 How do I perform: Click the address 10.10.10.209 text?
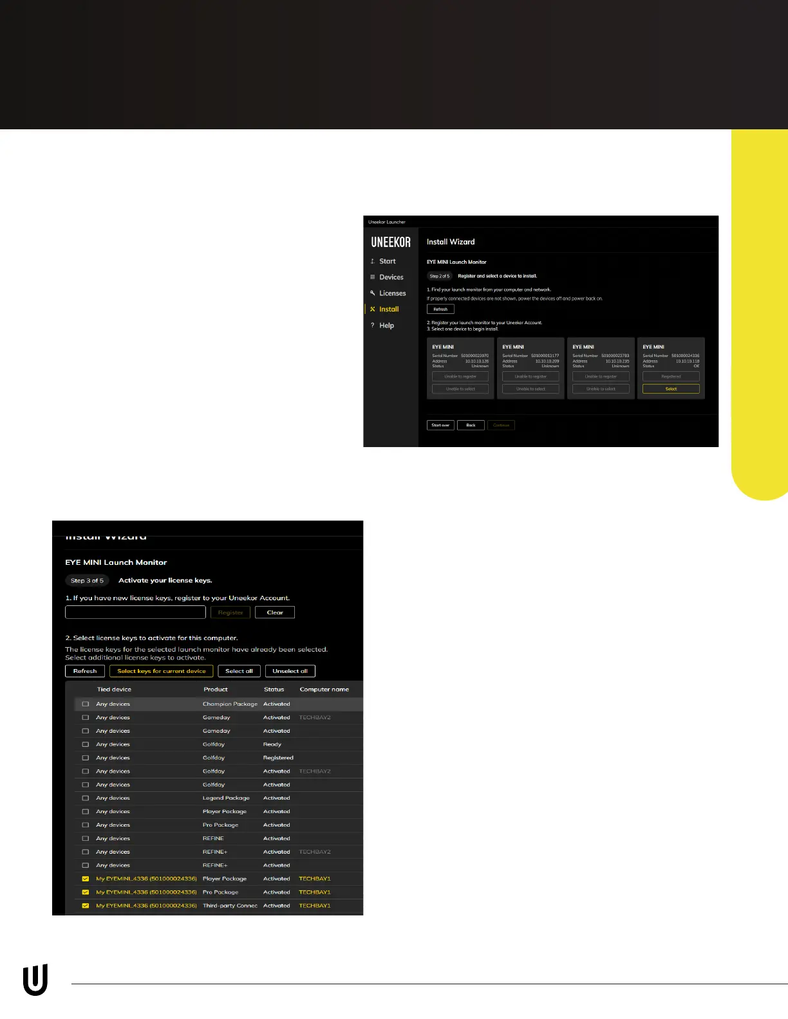[x=547, y=362]
